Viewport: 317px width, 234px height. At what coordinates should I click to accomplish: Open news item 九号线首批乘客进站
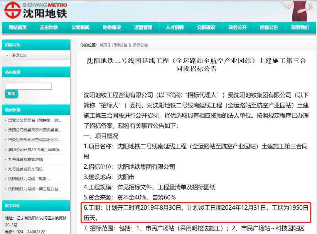[x=26, y=159]
